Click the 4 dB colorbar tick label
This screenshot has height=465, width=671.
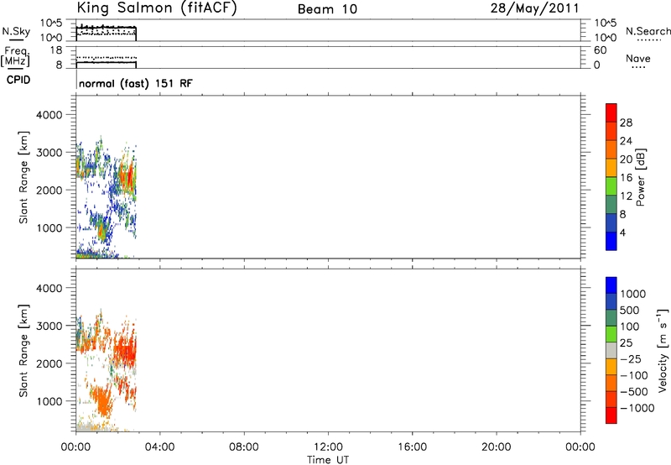tap(622, 232)
